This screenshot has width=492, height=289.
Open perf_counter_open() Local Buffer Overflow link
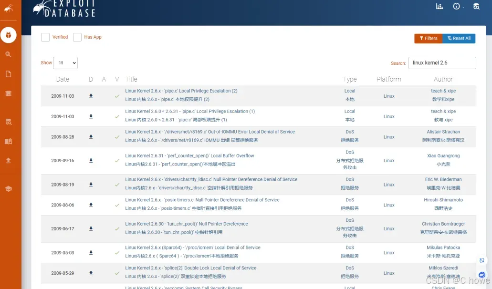[189, 156]
